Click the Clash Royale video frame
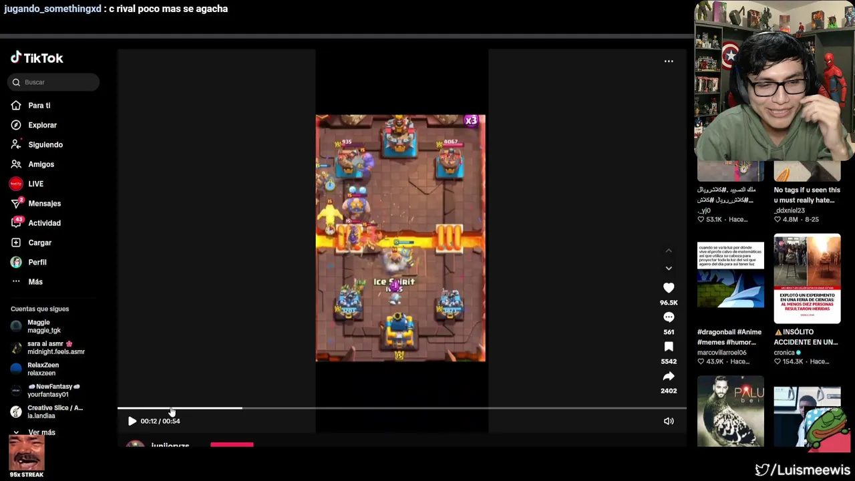Viewport: 855px width, 481px height. coord(401,238)
